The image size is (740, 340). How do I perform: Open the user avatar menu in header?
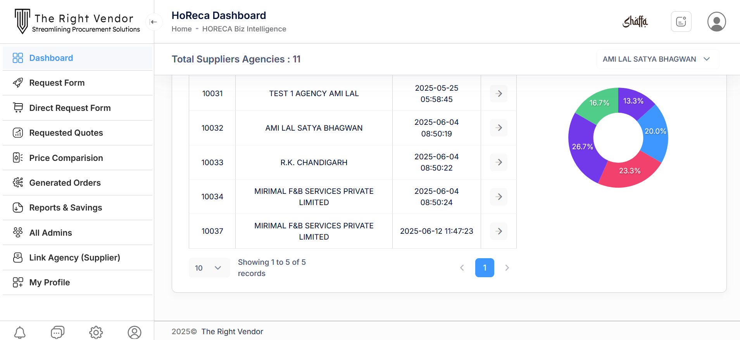[x=716, y=22]
